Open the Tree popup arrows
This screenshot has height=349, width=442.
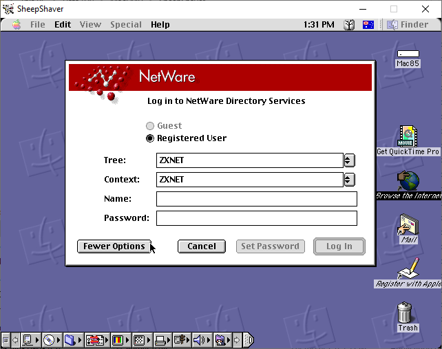[x=350, y=160]
